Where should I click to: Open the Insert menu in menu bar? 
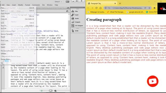14,5
